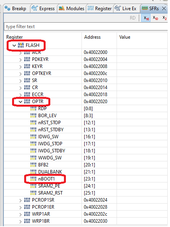Expand the ECCR register
This screenshot has width=170, height=227.
[x=20, y=95]
